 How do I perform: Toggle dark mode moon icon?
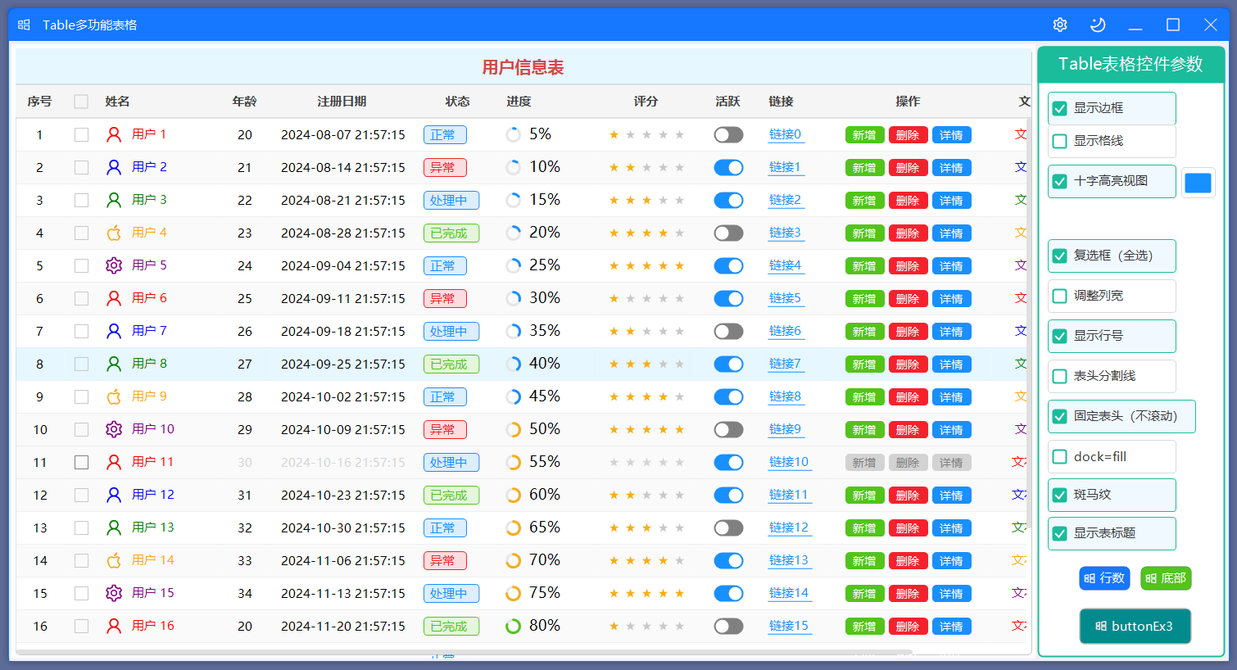point(1098,25)
